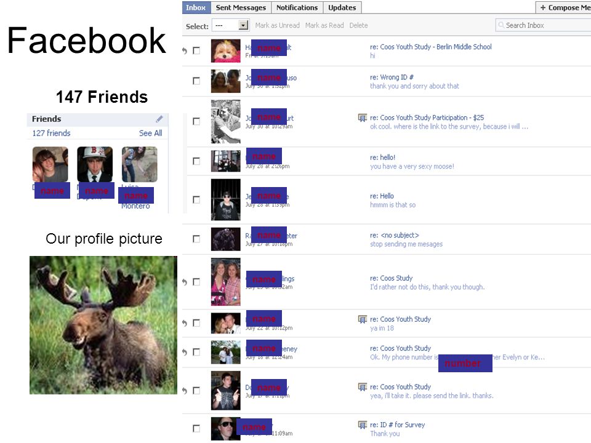Viewport: 591px width, 443px height.
Task: Click chat bubble icon beside 'ya im 18' message
Action: (362, 319)
